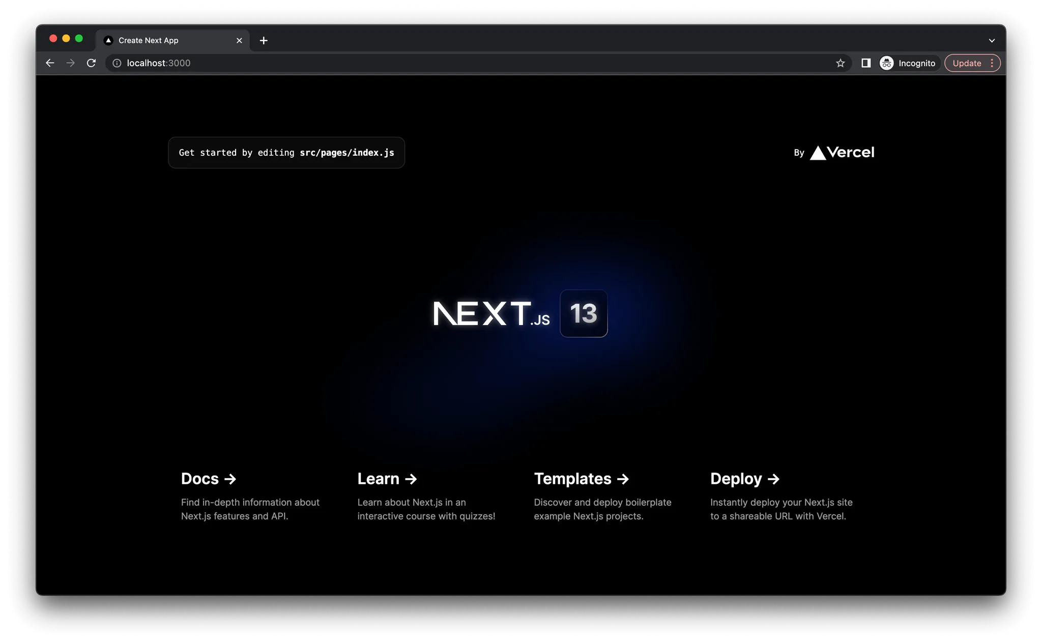The height and width of the screenshot is (643, 1042).
Task: Open a new tab with plus button
Action: tap(264, 40)
